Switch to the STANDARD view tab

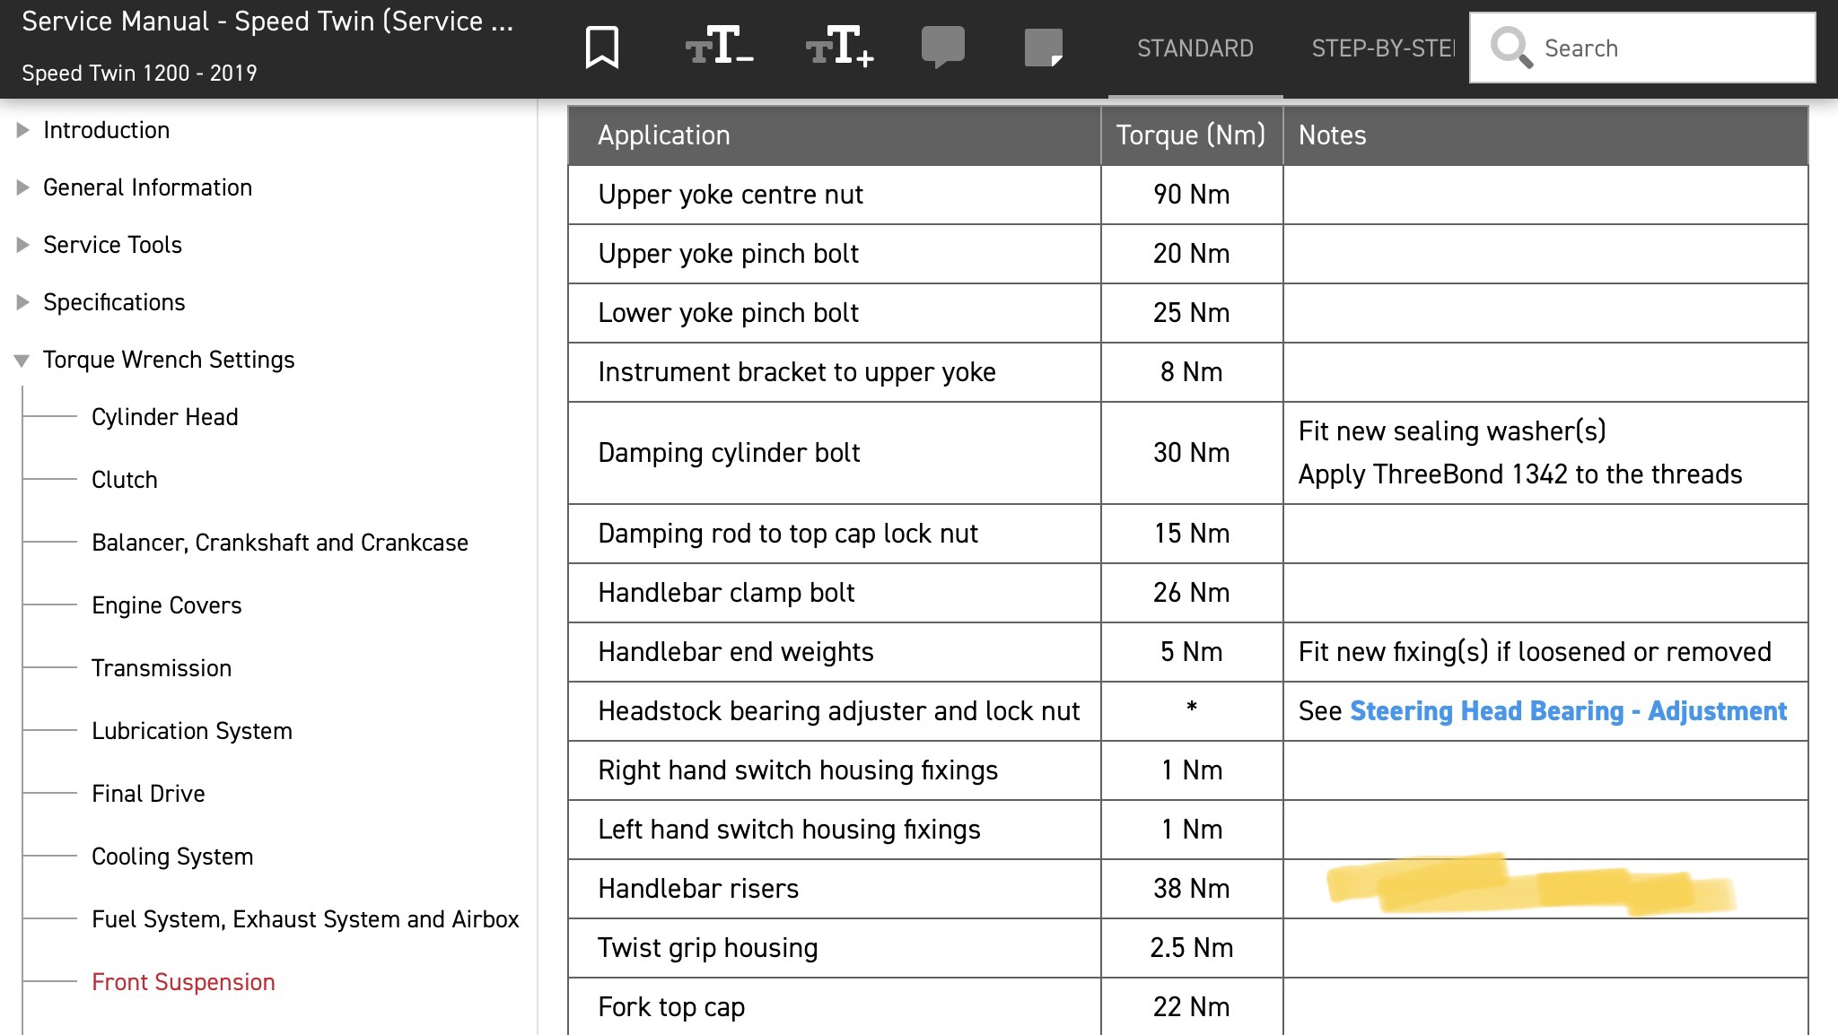tap(1195, 48)
